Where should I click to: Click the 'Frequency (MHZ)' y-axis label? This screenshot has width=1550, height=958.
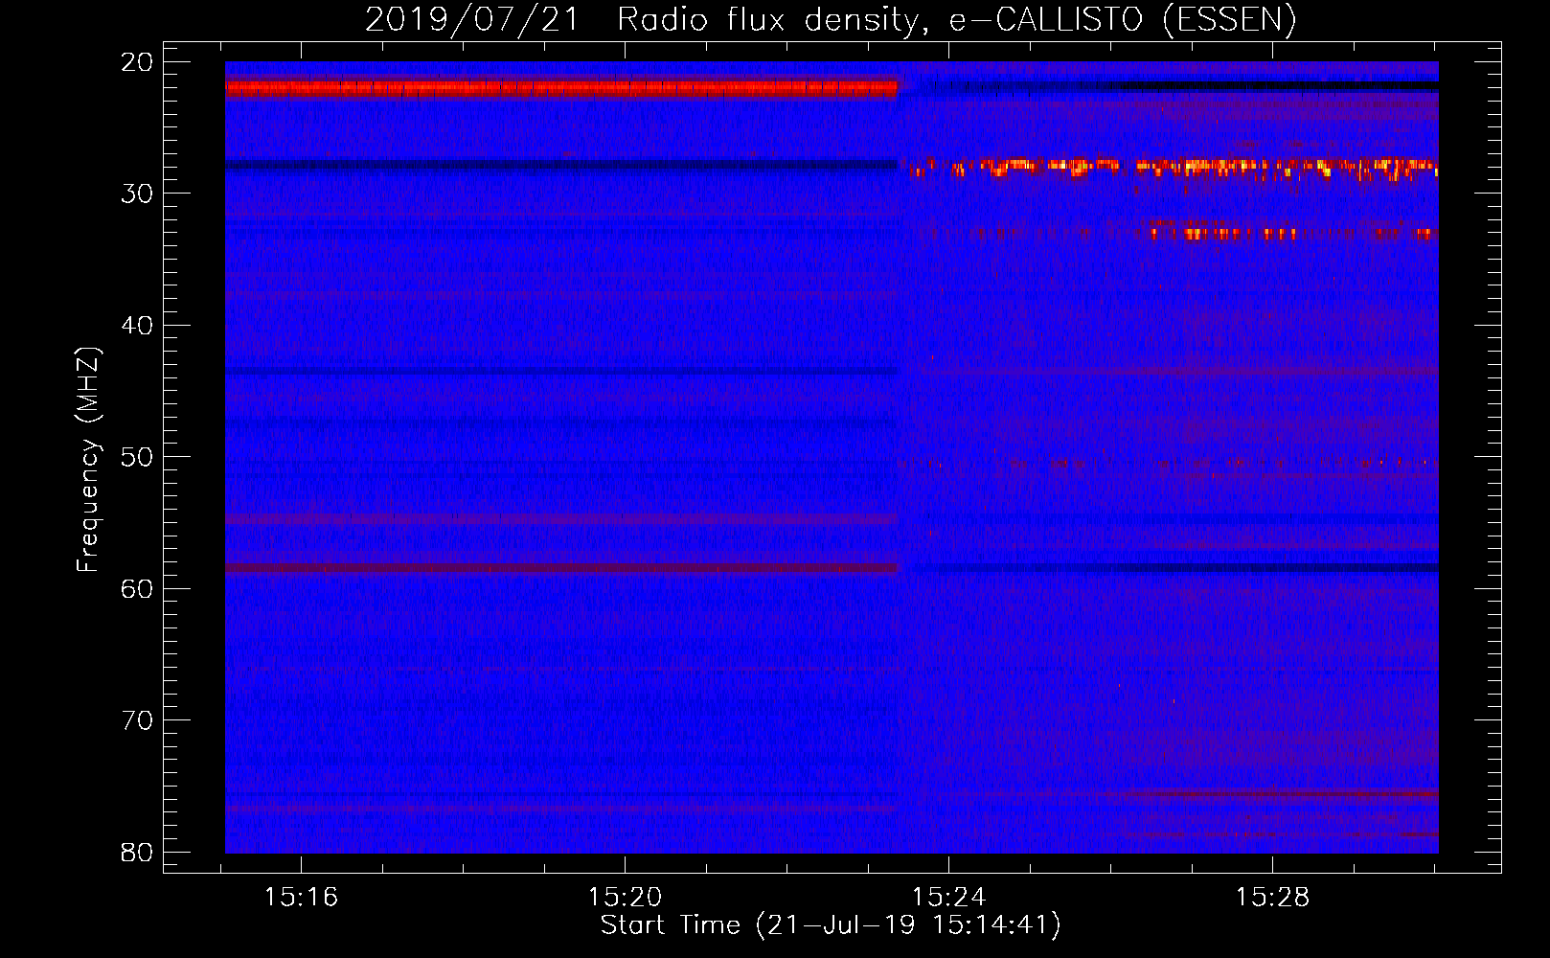click(88, 460)
